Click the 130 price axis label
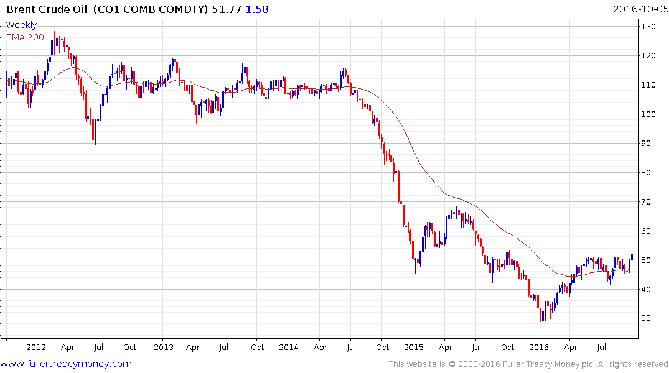 click(x=648, y=27)
